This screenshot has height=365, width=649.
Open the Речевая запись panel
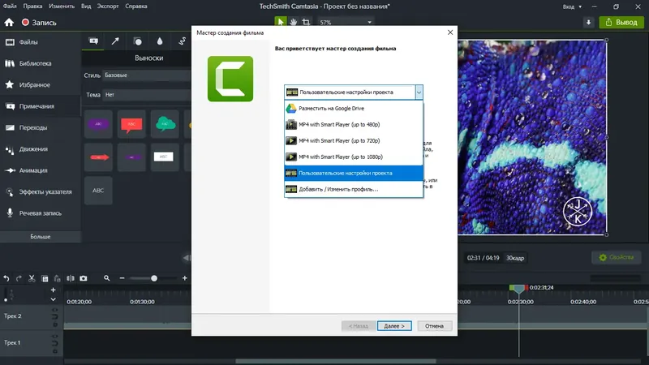point(41,213)
